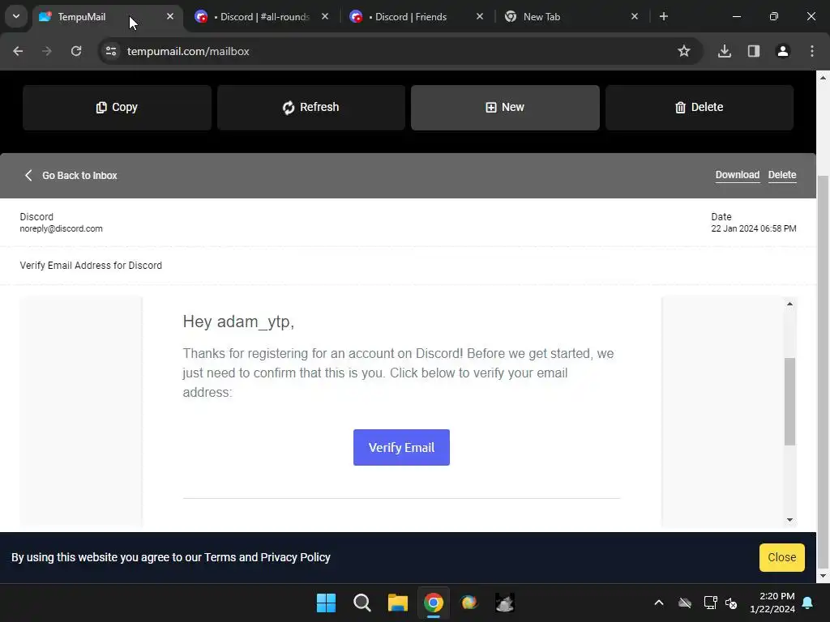Click the greeting Hey adam_ytp
The width and height of the screenshot is (830, 622).
tap(238, 322)
